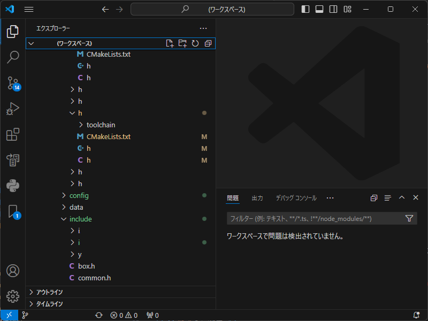Toggle the bottom panel visibility
The height and width of the screenshot is (321, 428).
(319, 9)
